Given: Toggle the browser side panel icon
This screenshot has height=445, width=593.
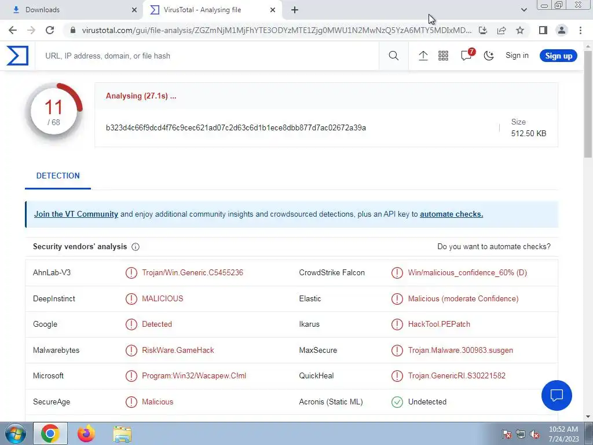Looking at the screenshot, I should [x=543, y=30].
